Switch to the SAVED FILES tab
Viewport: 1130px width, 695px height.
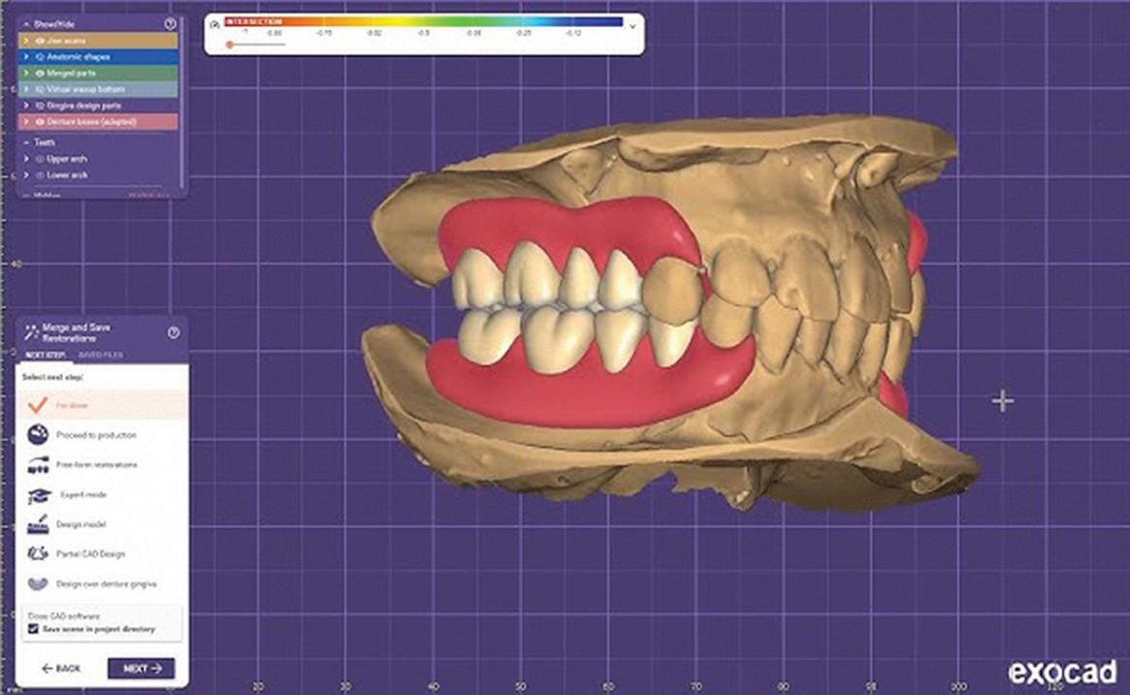101,355
